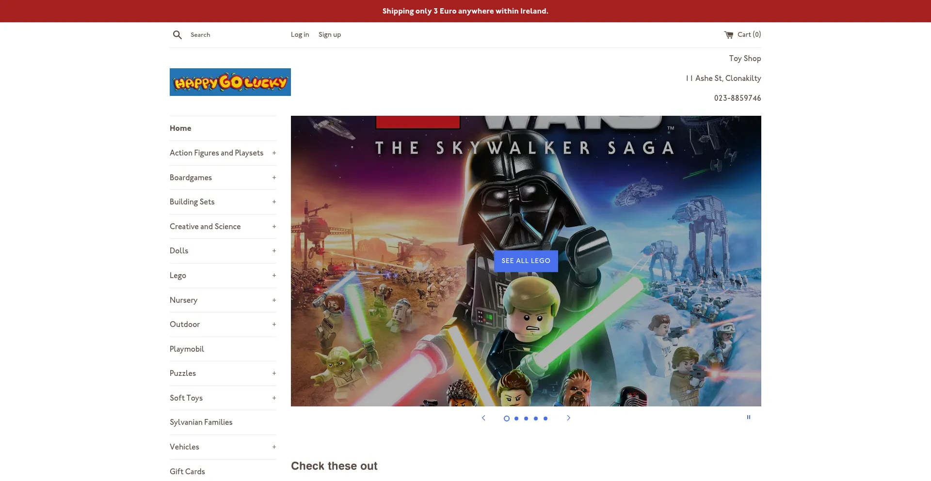Select the third slideshow dot

(526, 419)
